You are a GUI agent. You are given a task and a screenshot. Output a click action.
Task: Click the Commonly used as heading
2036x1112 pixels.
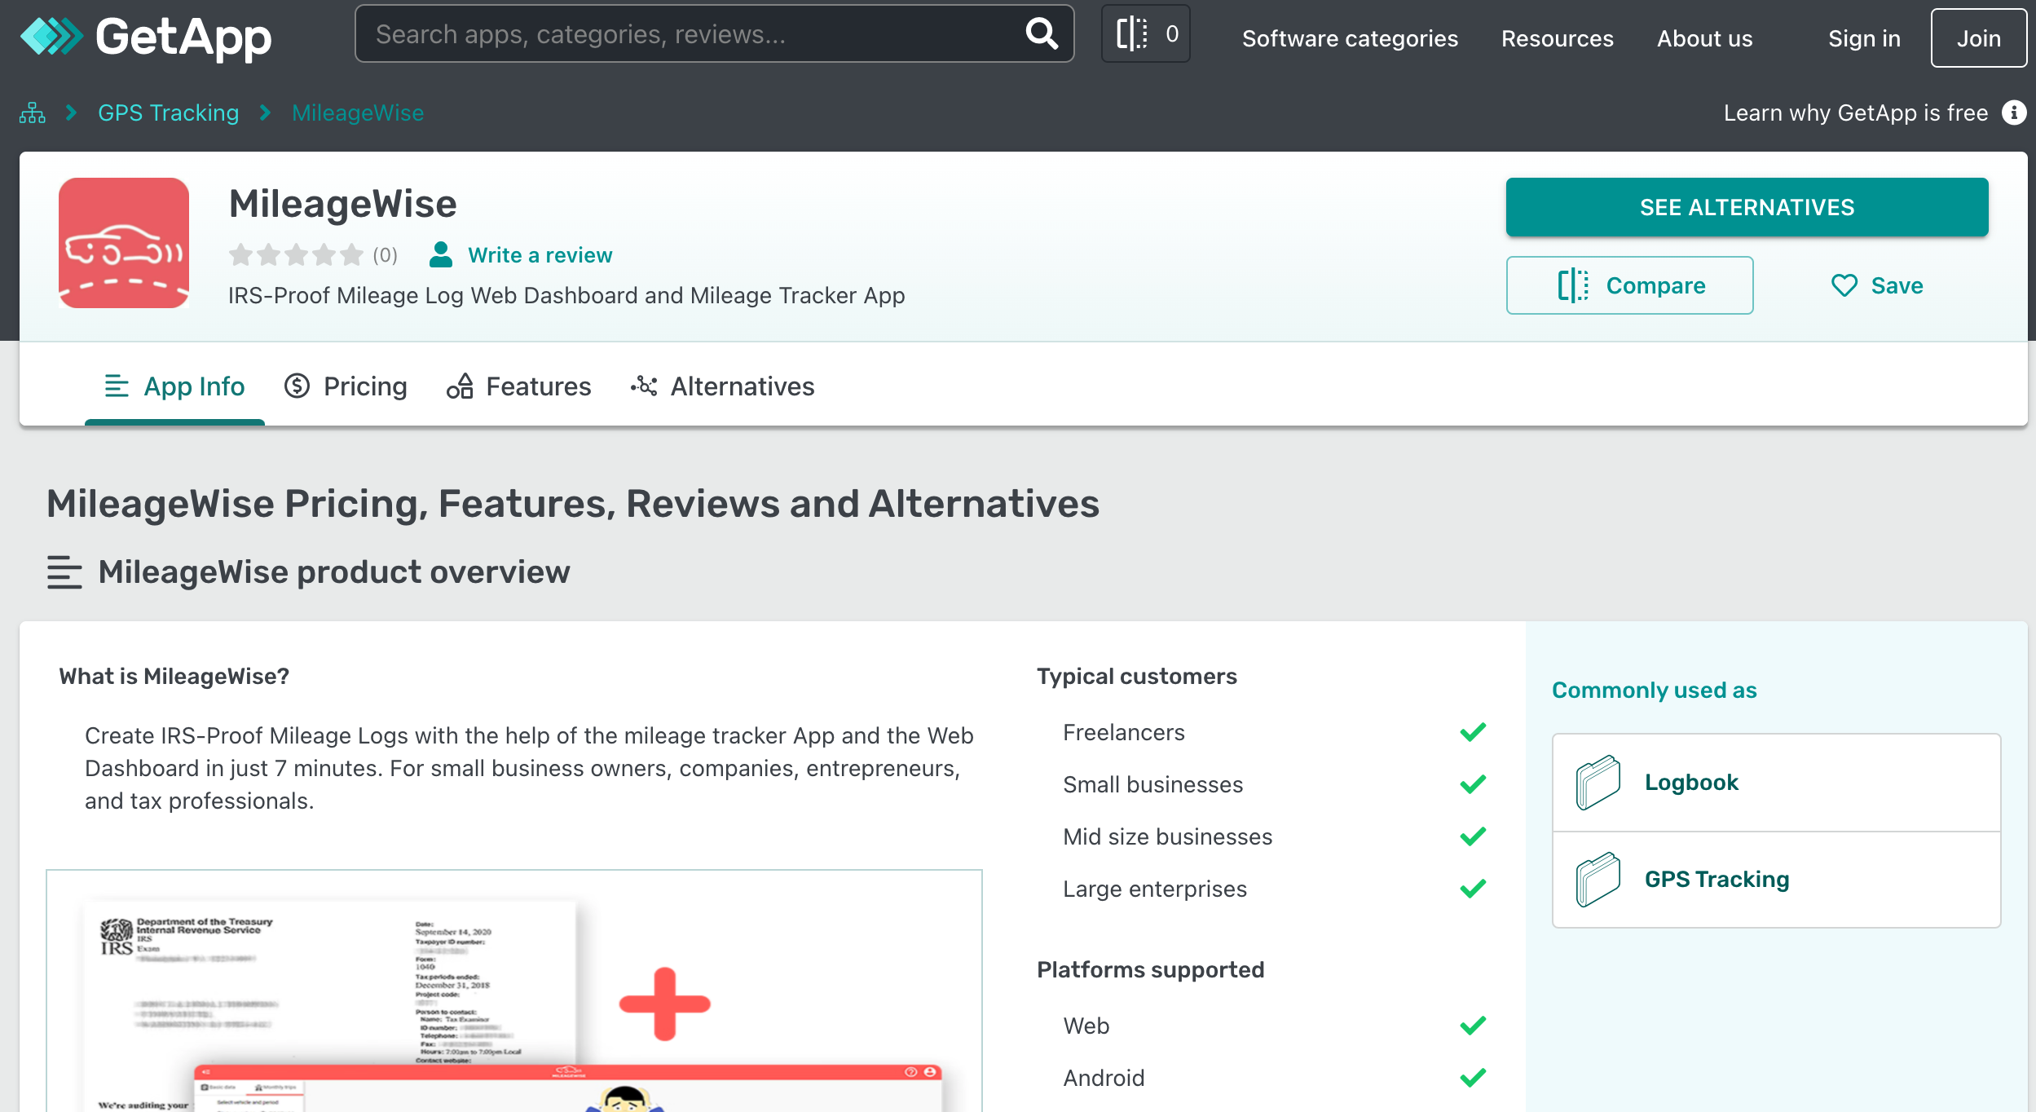1654,690
